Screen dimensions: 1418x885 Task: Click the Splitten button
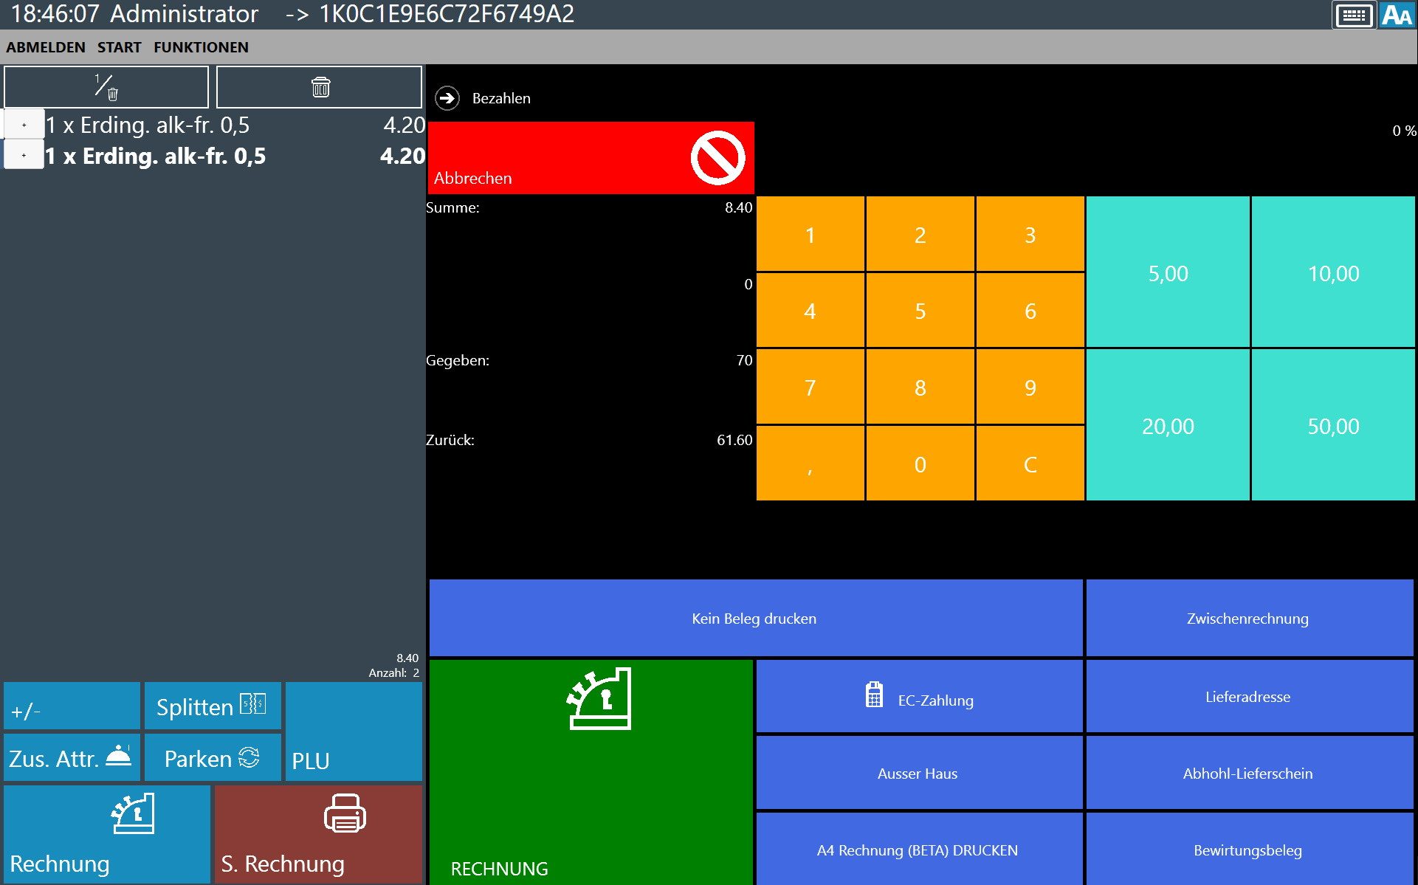tap(213, 706)
